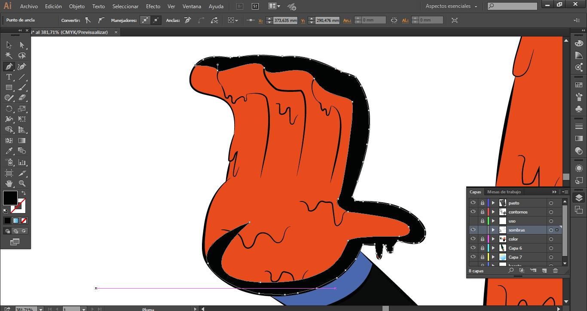Select the Perspective Grid tool
Screen dimensions: 587x311
pyautogui.click(x=22, y=130)
